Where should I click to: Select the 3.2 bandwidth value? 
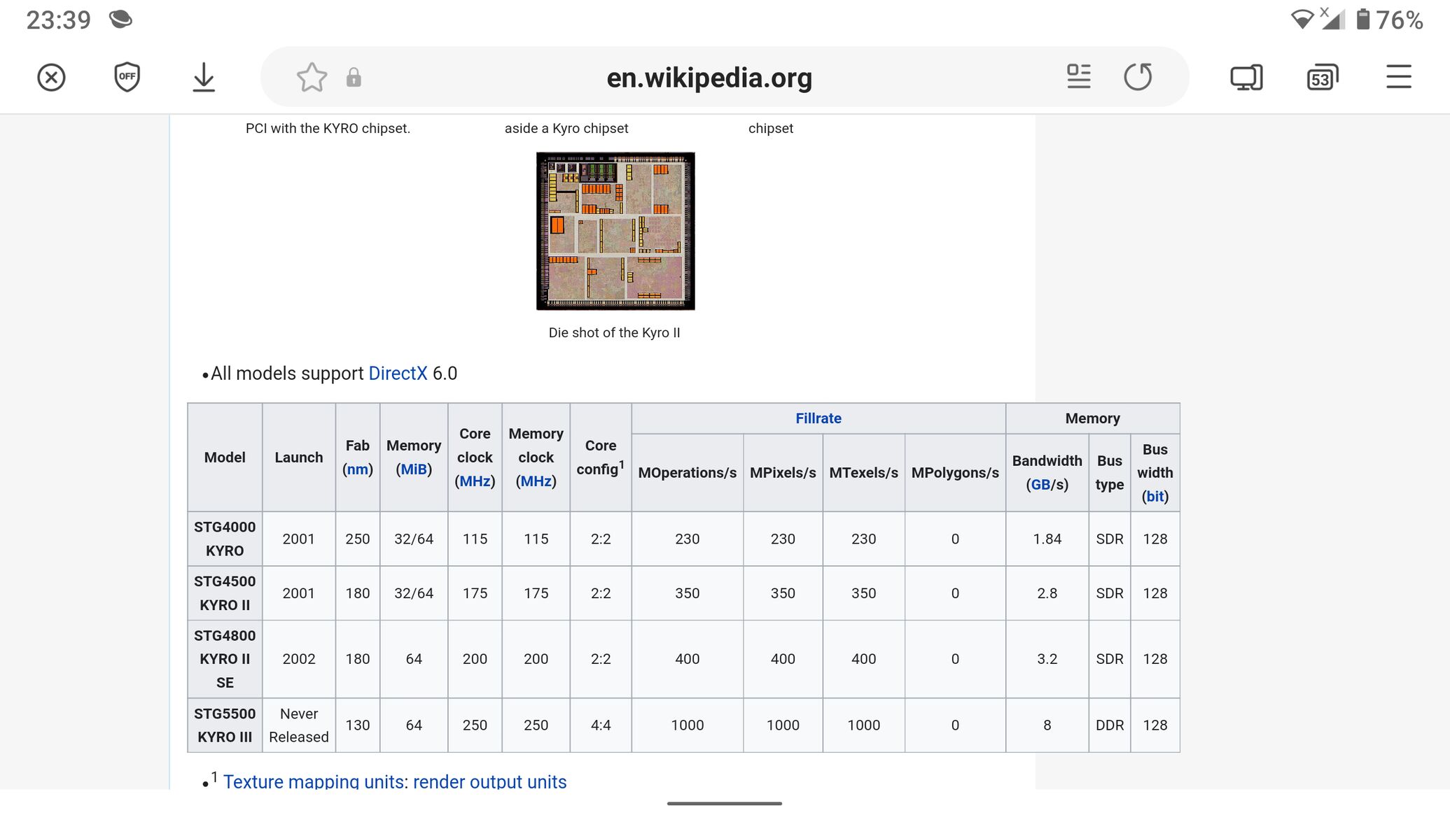click(x=1047, y=659)
